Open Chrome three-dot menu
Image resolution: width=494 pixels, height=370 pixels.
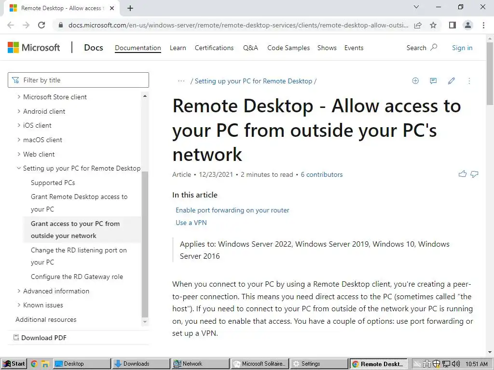(x=483, y=25)
